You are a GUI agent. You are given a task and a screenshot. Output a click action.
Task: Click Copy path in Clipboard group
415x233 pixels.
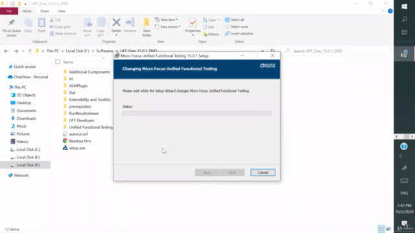[x=60, y=27]
